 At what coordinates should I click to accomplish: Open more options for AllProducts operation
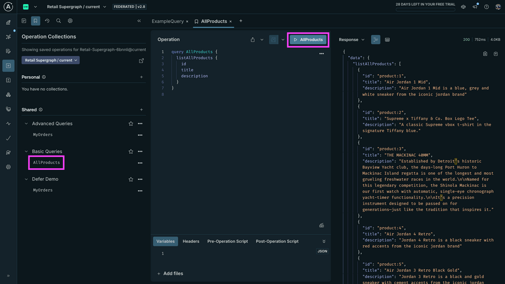click(x=140, y=163)
